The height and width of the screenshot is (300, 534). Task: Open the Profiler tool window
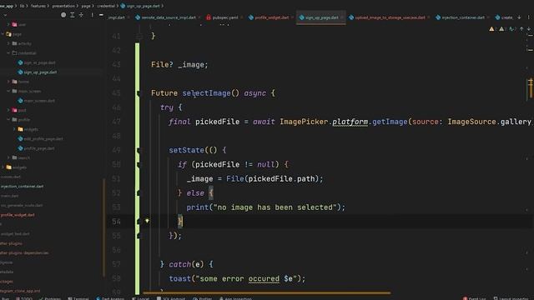(x=202, y=298)
